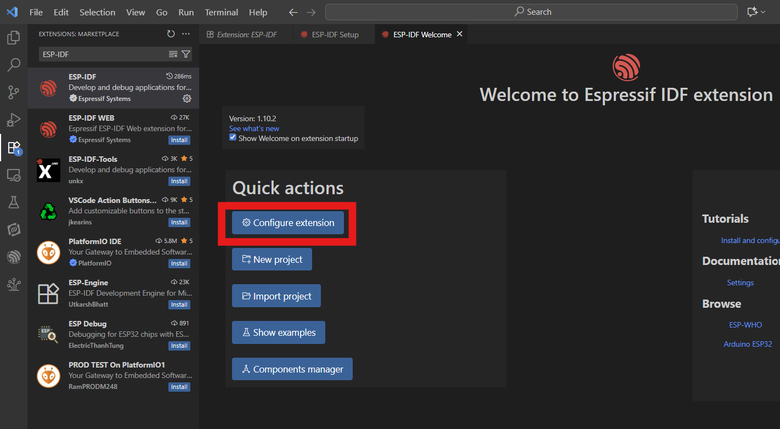Screen dimensions: 780x429
Task: Open the Search view in activity bar
Action: (x=14, y=65)
